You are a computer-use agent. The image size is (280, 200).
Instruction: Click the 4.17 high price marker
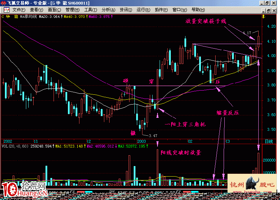pos(247,33)
